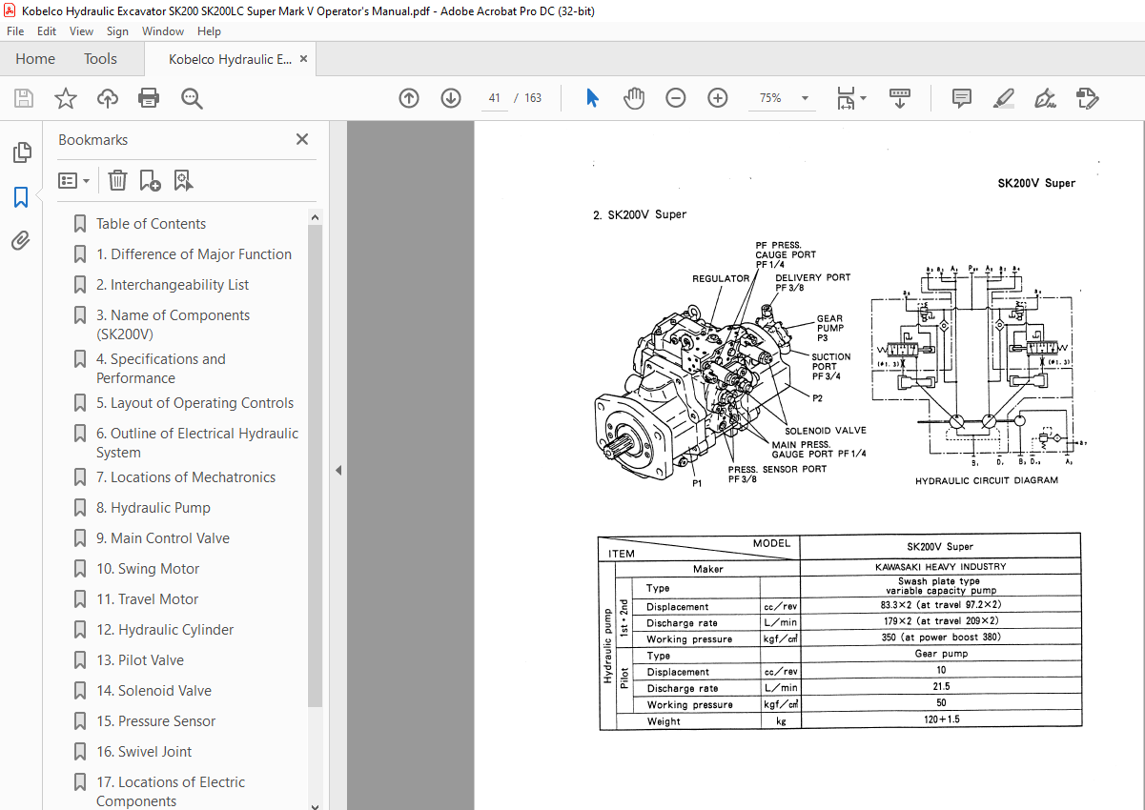1145x810 pixels.
Task: Go to bookmark 5. Layout of Operating Controls
Action: (194, 403)
